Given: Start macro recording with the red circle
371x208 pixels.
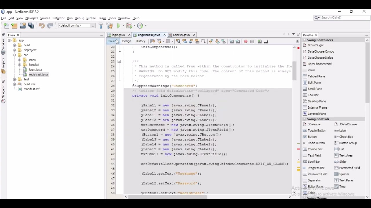Looking at the screenshot, I should 246,42.
